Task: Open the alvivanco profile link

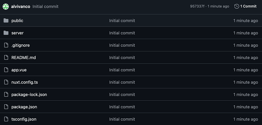Action: (20, 6)
